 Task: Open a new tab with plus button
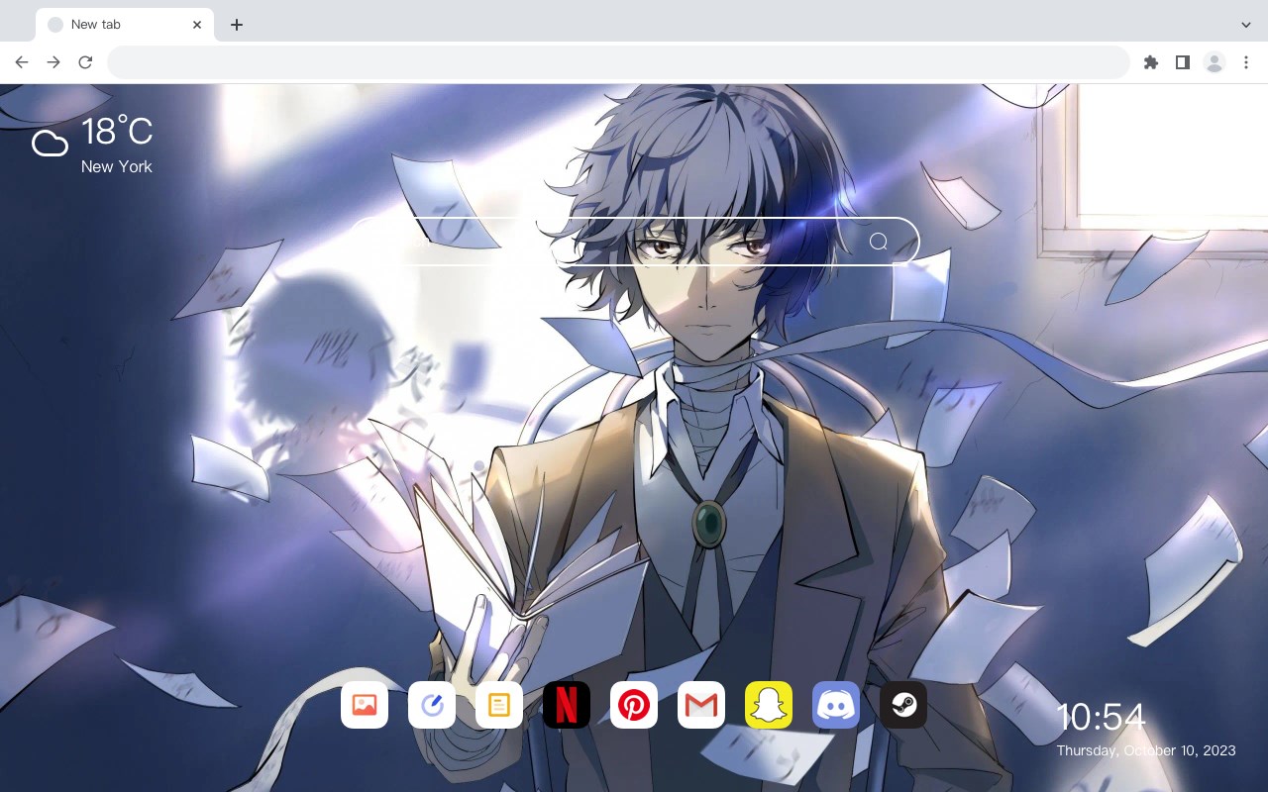[236, 25]
